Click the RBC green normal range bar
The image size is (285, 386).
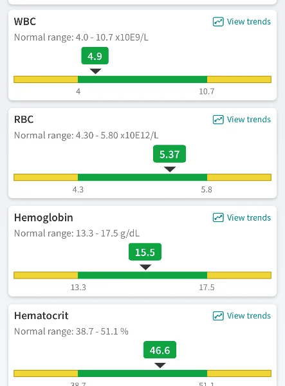point(143,178)
